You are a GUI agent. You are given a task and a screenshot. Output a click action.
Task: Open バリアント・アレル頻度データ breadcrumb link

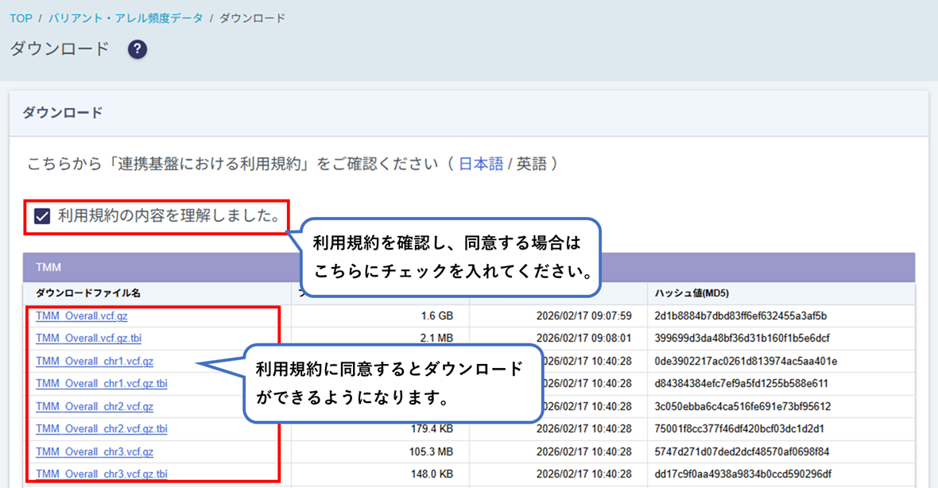point(126,17)
